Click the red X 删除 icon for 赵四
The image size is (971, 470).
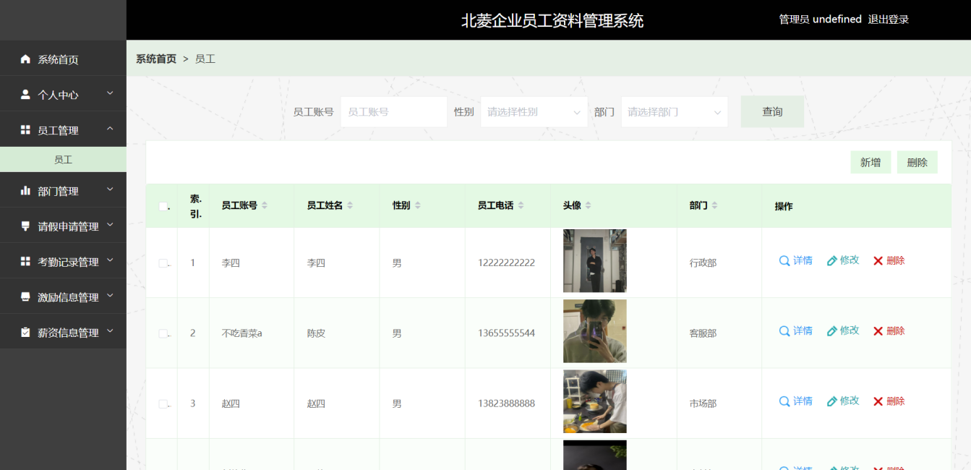coord(878,401)
